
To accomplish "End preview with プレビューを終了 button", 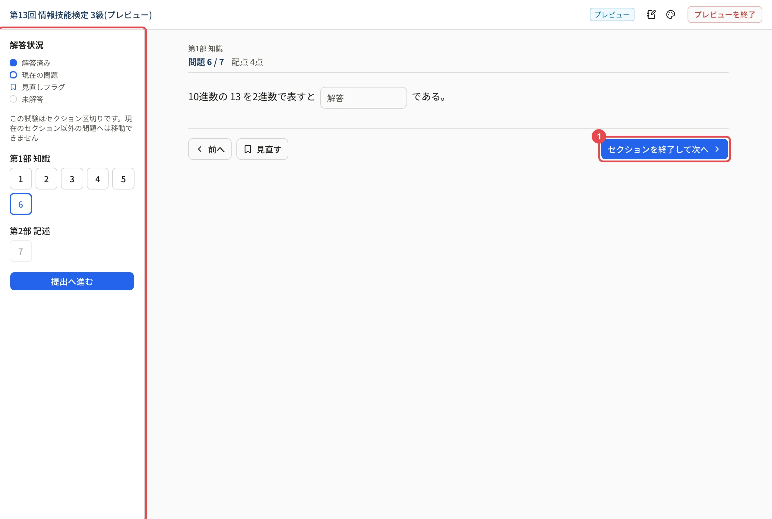I will click(x=724, y=14).
